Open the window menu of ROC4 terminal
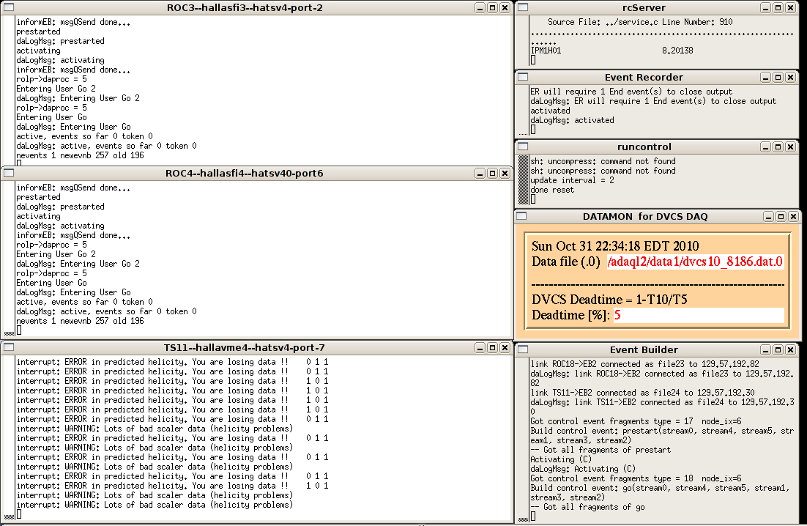807x526 pixels. point(9,173)
